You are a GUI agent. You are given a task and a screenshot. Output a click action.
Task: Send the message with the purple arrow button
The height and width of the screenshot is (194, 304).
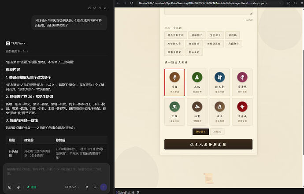click(x=104, y=187)
